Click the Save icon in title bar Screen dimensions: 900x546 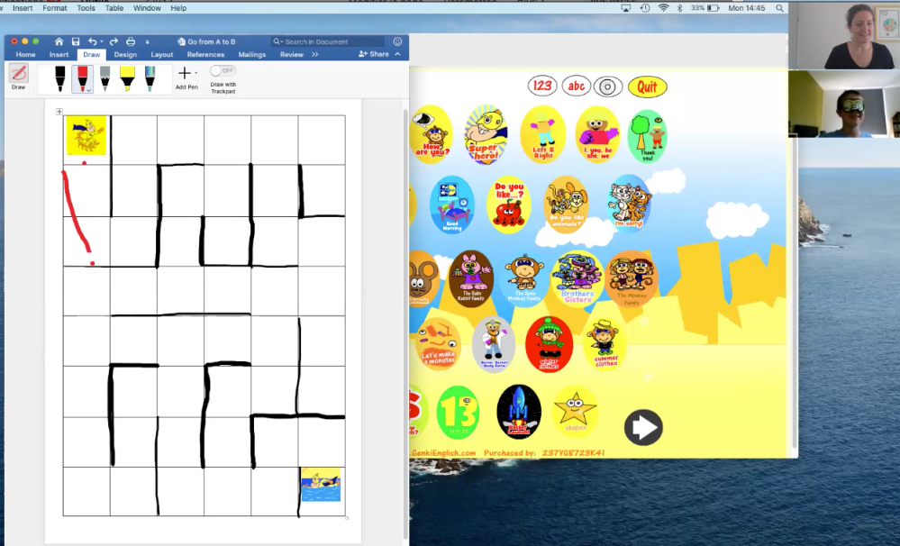(76, 41)
